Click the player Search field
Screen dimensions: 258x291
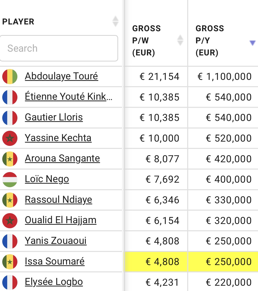(59, 48)
